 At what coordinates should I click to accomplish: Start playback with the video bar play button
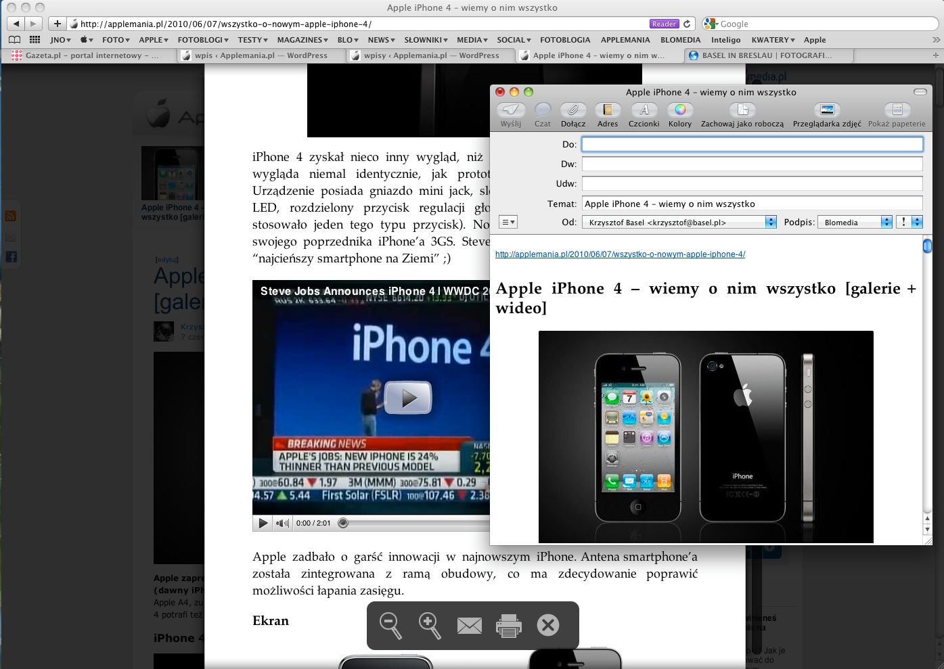pos(263,523)
